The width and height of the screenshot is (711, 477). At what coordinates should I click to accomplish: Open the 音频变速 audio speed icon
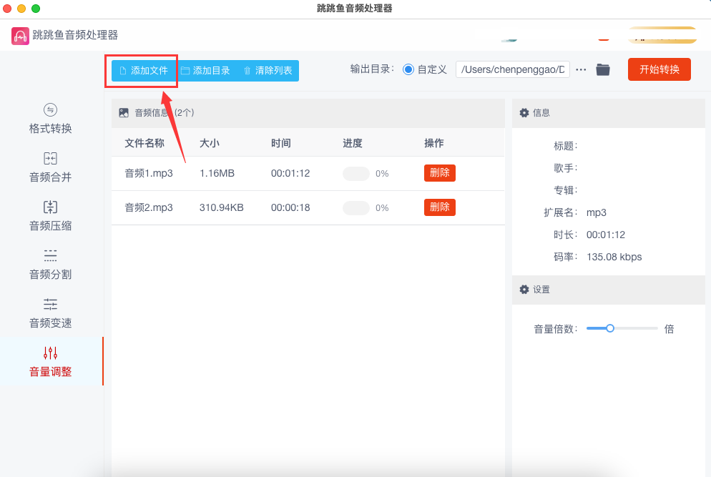pos(50,304)
